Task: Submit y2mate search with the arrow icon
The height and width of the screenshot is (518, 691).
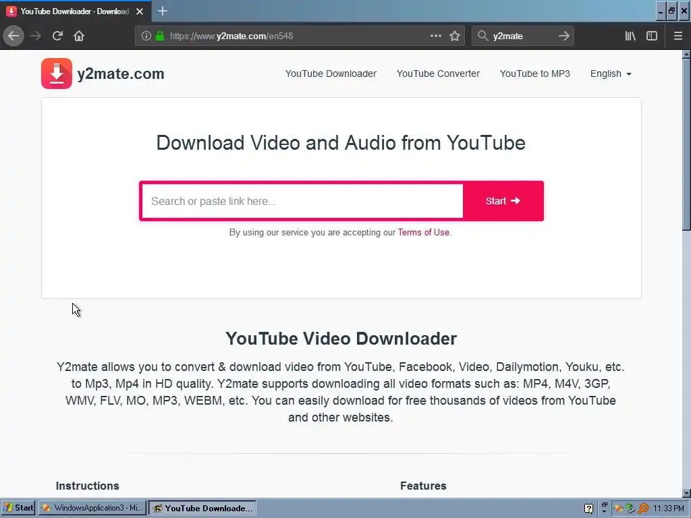Action: pos(564,36)
